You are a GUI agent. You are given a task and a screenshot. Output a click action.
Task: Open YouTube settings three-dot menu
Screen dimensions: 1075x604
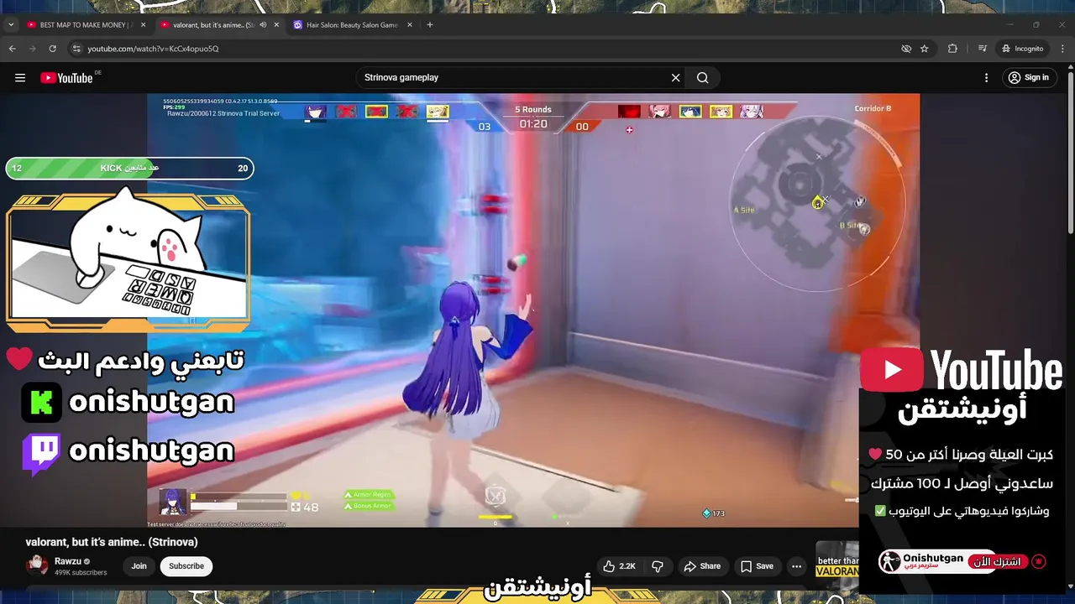coord(987,78)
